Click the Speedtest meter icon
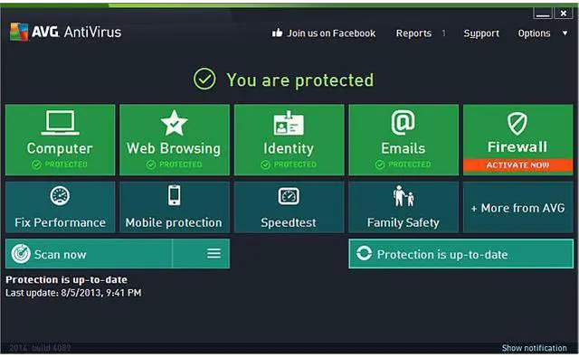579x357 pixels. [289, 196]
